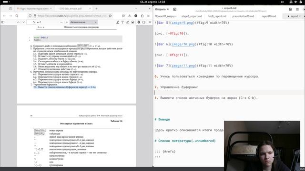Click the shield tracking protection icon

pyautogui.click(x=30, y=16)
